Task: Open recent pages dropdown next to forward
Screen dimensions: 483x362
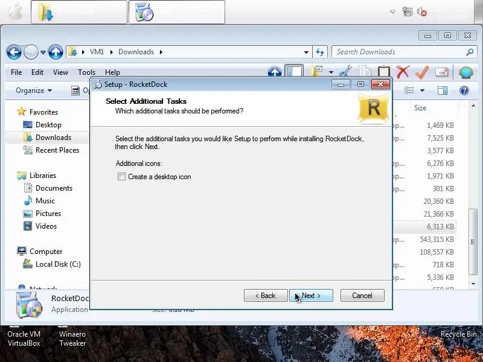Action: [43, 52]
